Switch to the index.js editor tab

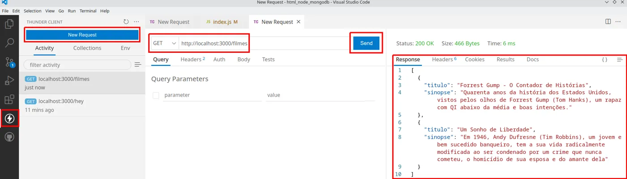pos(222,21)
